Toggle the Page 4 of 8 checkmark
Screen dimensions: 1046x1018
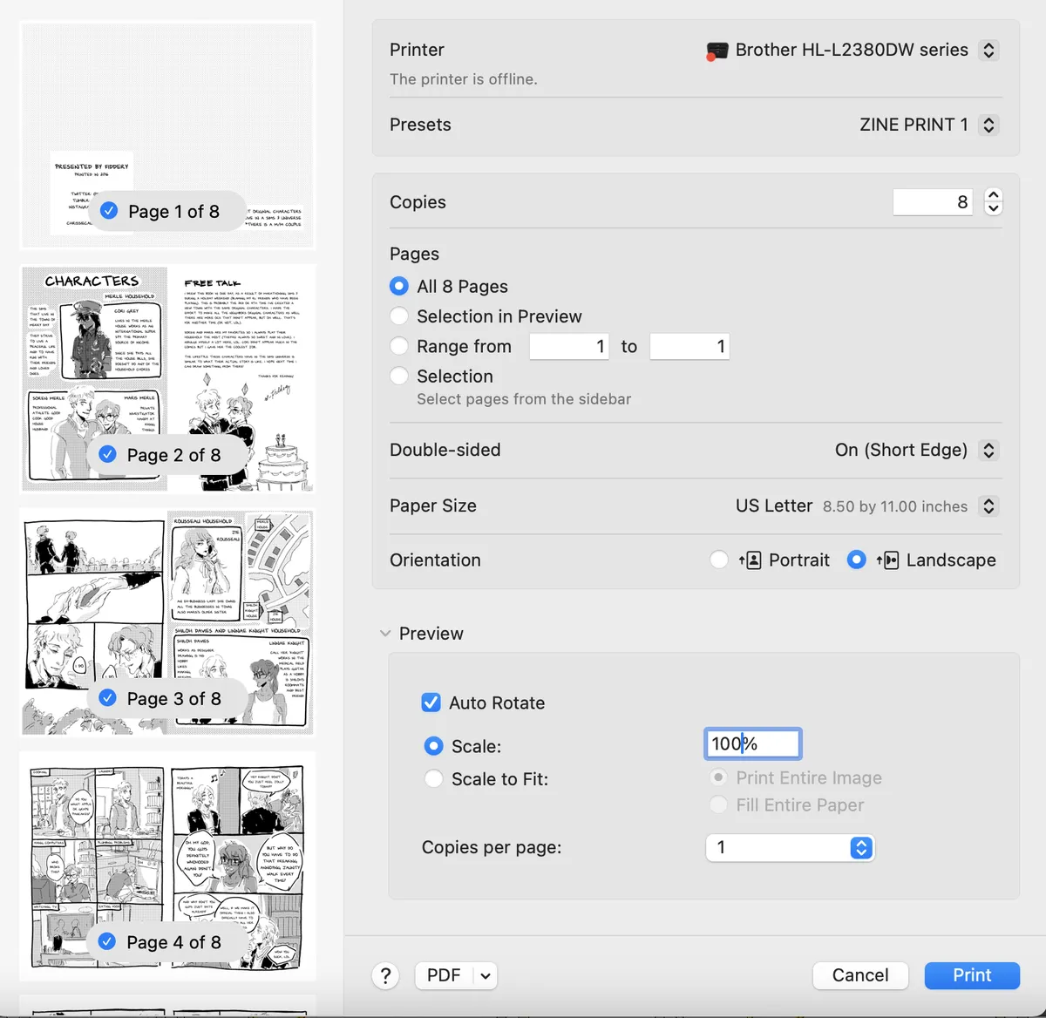point(107,941)
